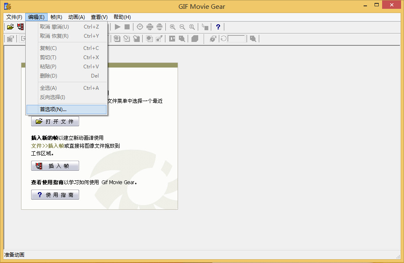Click the clock timing icon in the toolbar
This screenshot has height=263, width=404.
click(x=140, y=27)
